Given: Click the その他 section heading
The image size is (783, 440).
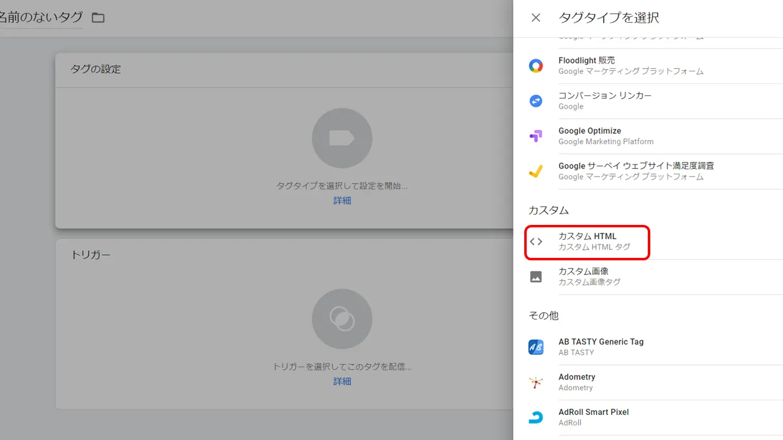Looking at the screenshot, I should tap(544, 315).
